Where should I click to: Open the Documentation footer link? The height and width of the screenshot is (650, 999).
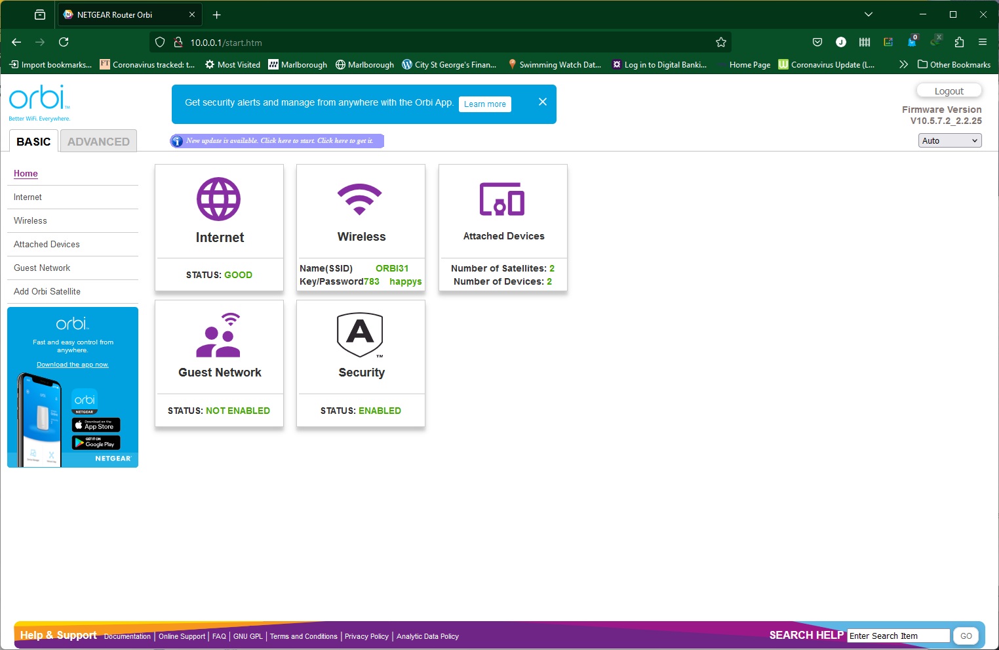(x=127, y=636)
